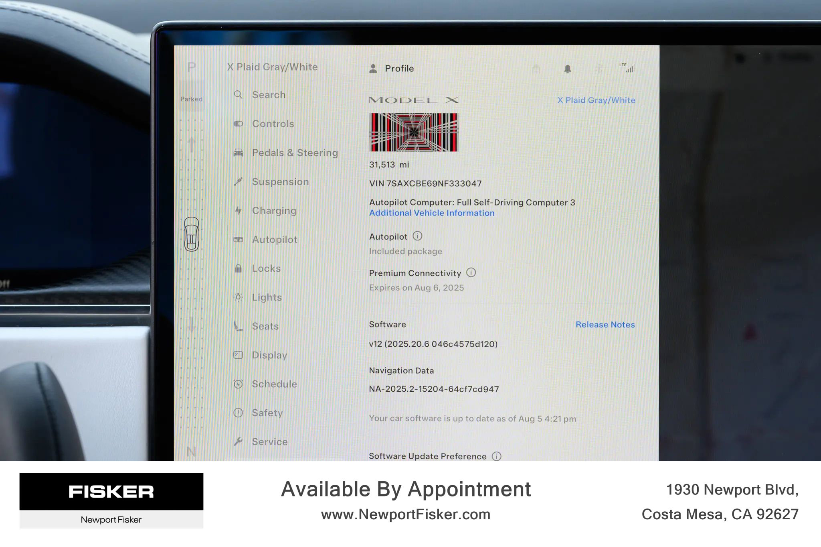Open the Profile user icon

pyautogui.click(x=373, y=69)
